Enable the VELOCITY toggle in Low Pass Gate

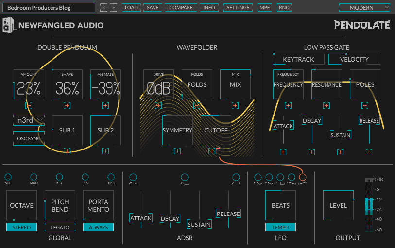tap(354, 59)
